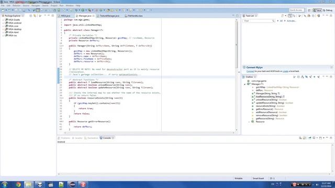Switch to the TextureManager.java tab
The height and width of the screenshot is (188, 335).
(x=109, y=16)
